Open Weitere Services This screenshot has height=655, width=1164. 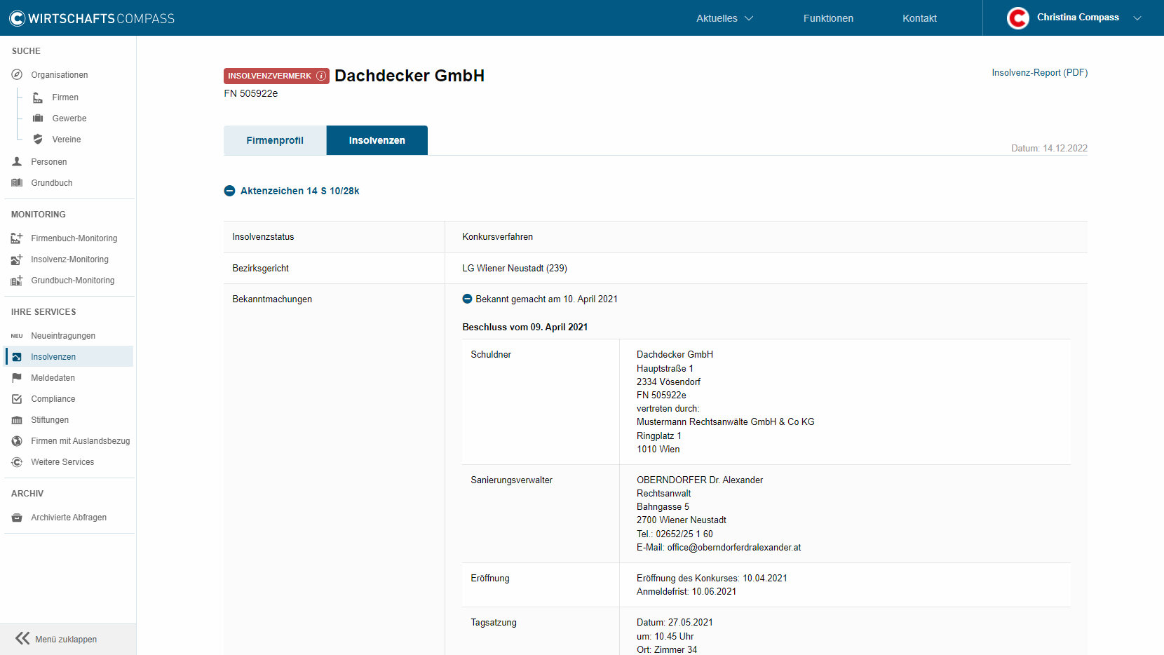tap(62, 462)
